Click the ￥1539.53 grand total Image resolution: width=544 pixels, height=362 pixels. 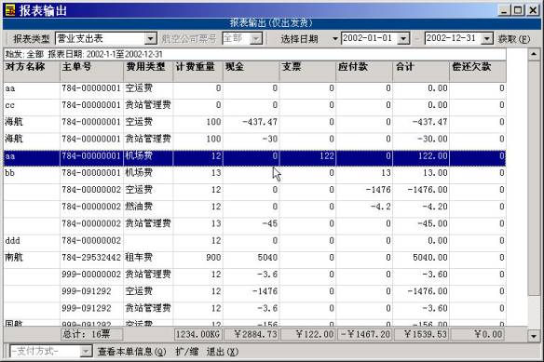point(421,334)
